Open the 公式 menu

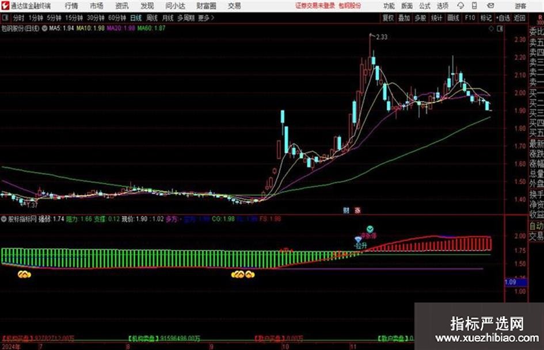coord(425,6)
